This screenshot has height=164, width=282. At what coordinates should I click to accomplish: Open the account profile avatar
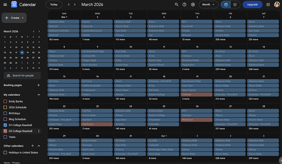[277, 5]
